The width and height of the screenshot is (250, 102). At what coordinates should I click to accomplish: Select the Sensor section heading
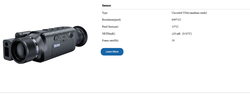[x=106, y=5]
